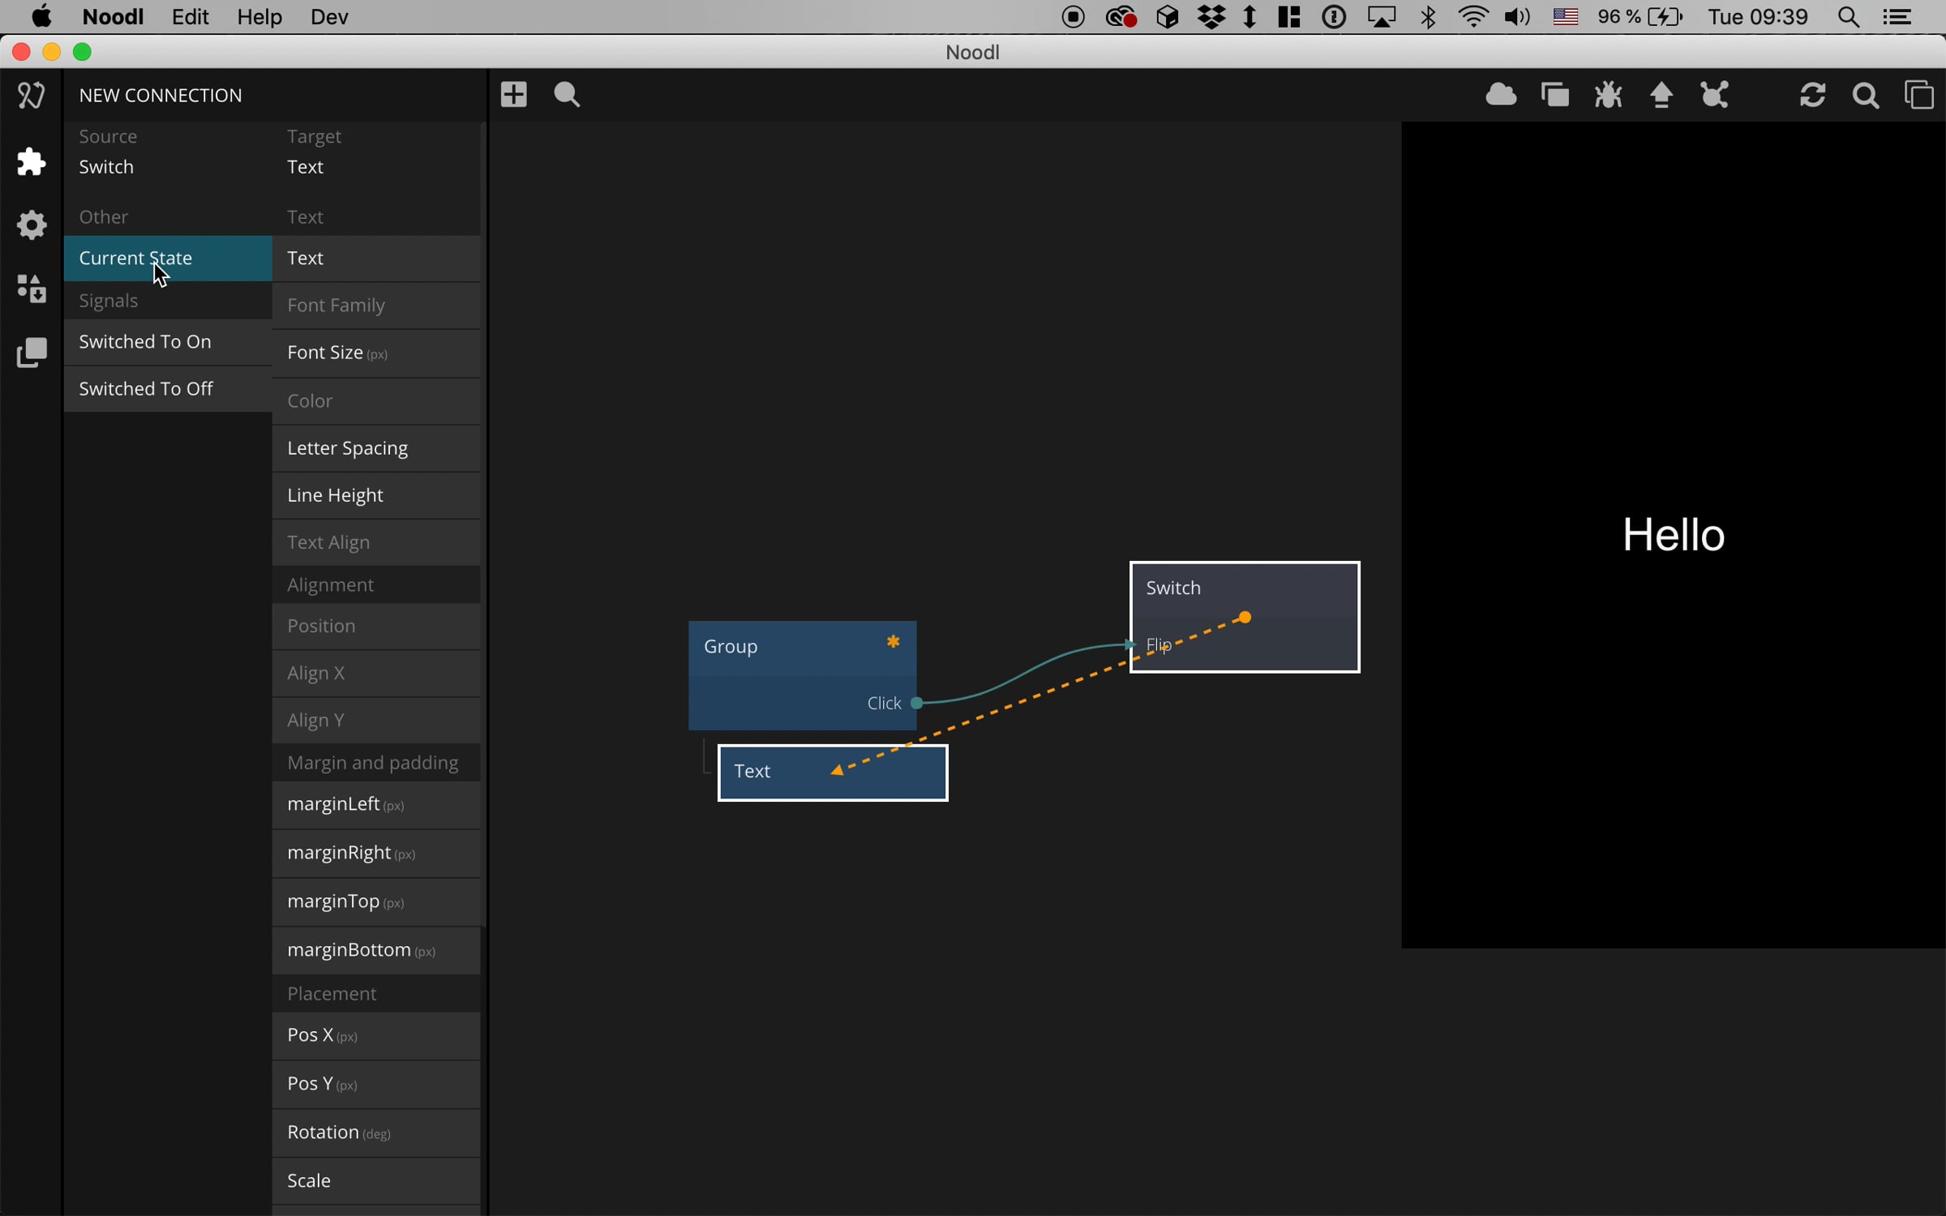This screenshot has height=1216, width=1946.
Task: Select the Text node on canvas
Action: (x=833, y=772)
